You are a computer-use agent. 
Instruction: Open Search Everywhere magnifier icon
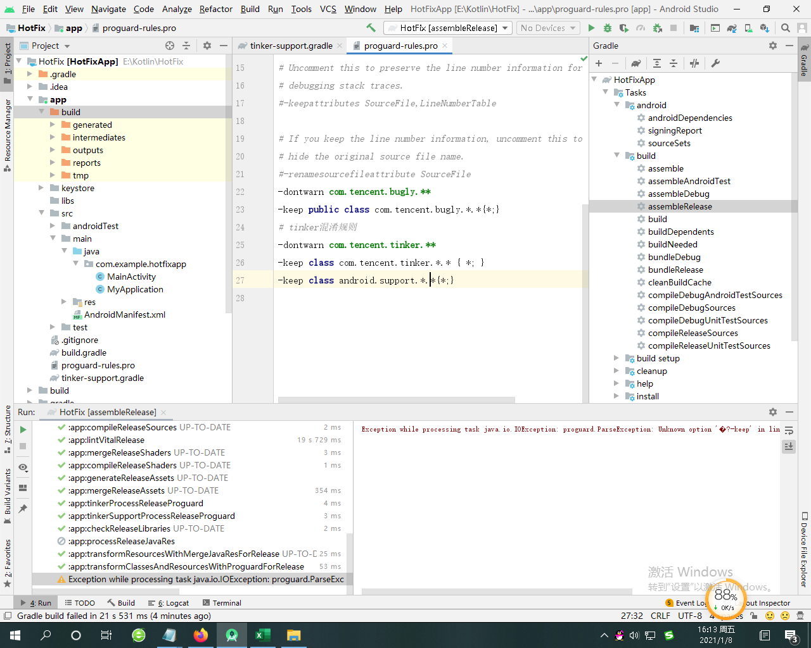[x=786, y=28]
